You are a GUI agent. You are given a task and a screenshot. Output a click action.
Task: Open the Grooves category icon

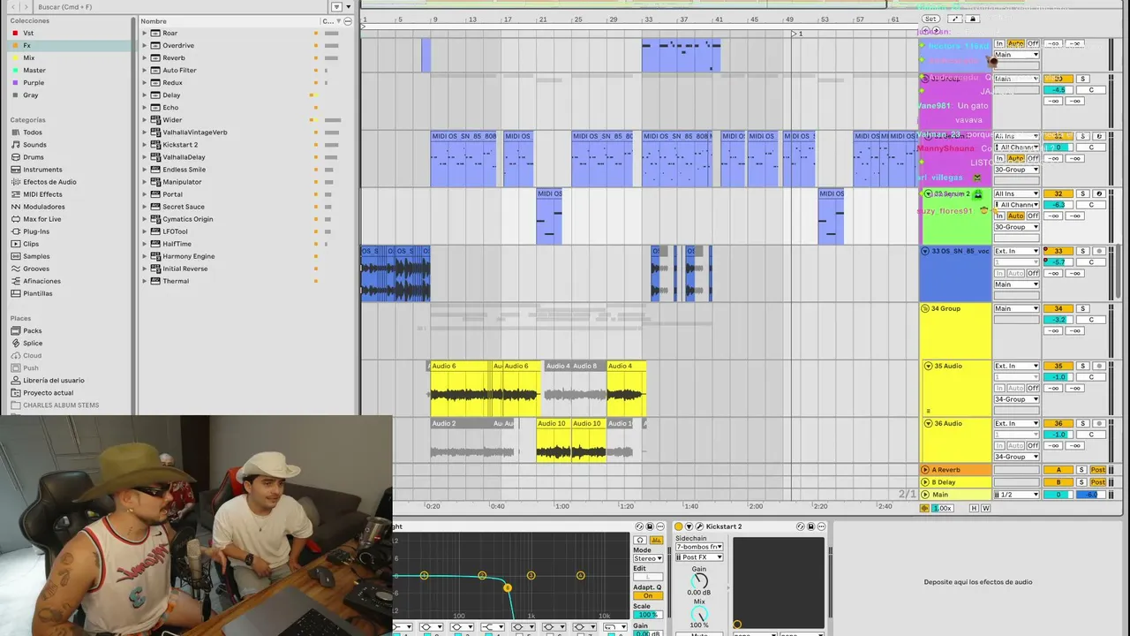coord(15,269)
